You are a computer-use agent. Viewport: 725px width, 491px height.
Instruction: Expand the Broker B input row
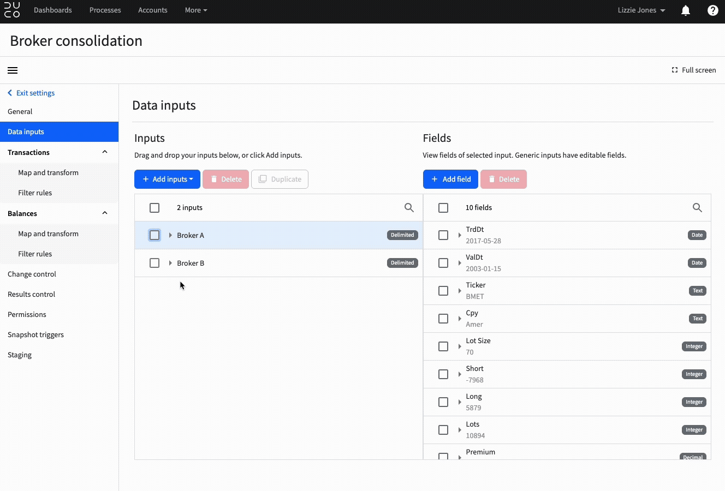point(170,263)
